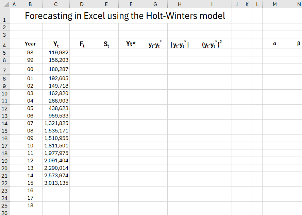Image resolution: width=302 pixels, height=215 pixels.
Task: Select the cell with year 98
Action: (x=30, y=53)
